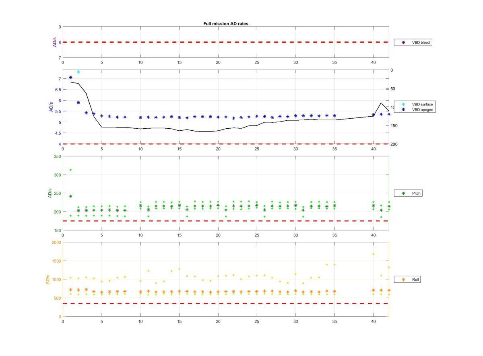
Task: Select the 'Full mission AD rates' title
Action: coord(226,24)
